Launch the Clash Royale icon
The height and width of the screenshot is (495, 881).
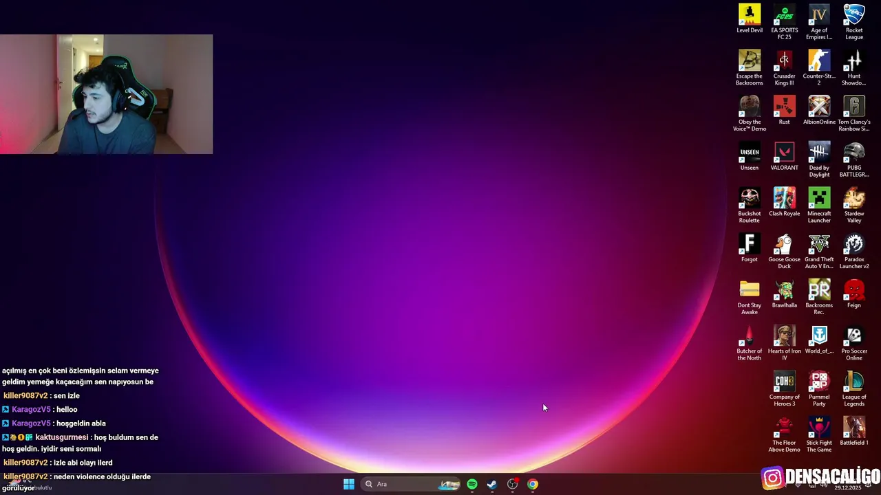[785, 202]
